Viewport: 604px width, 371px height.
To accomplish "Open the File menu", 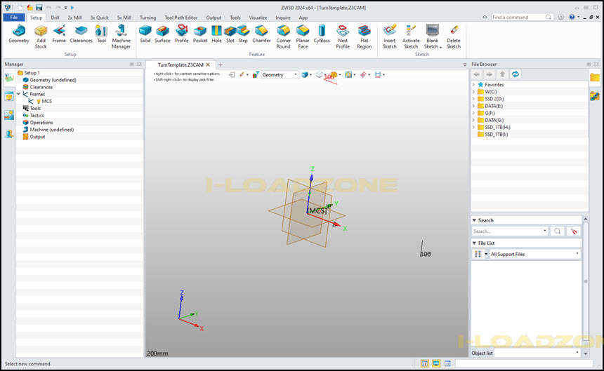I will point(14,18).
